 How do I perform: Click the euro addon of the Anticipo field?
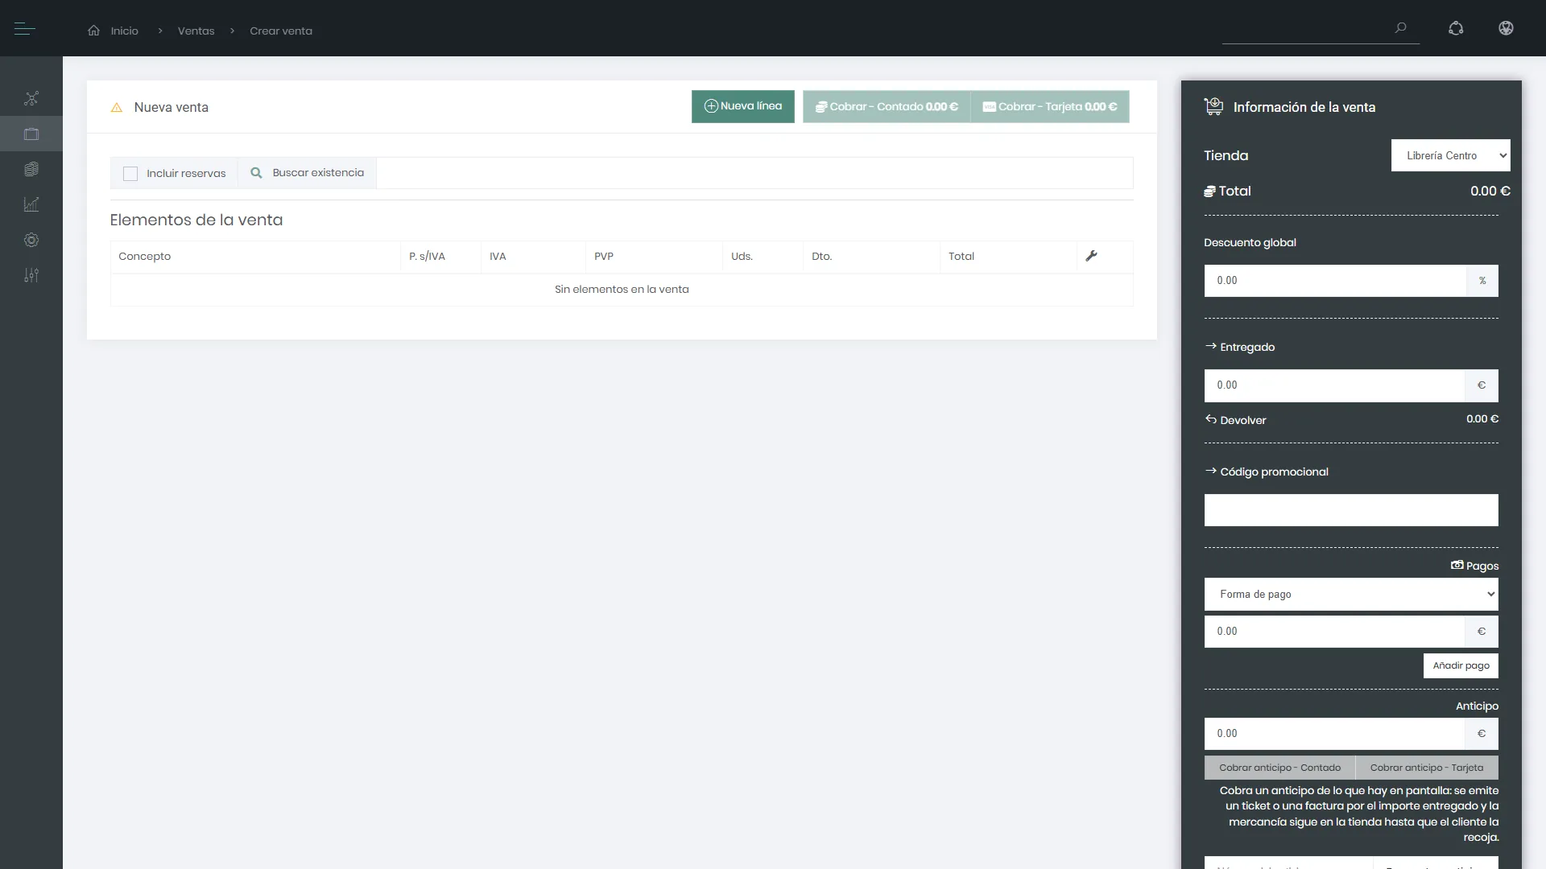pos(1482,734)
